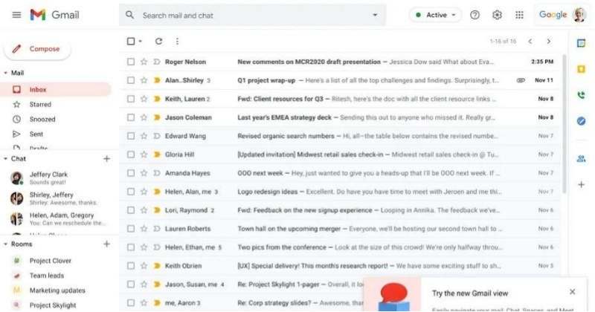Start a new chat with plus icon
Screen dimensions: 595x312
[x=106, y=159]
